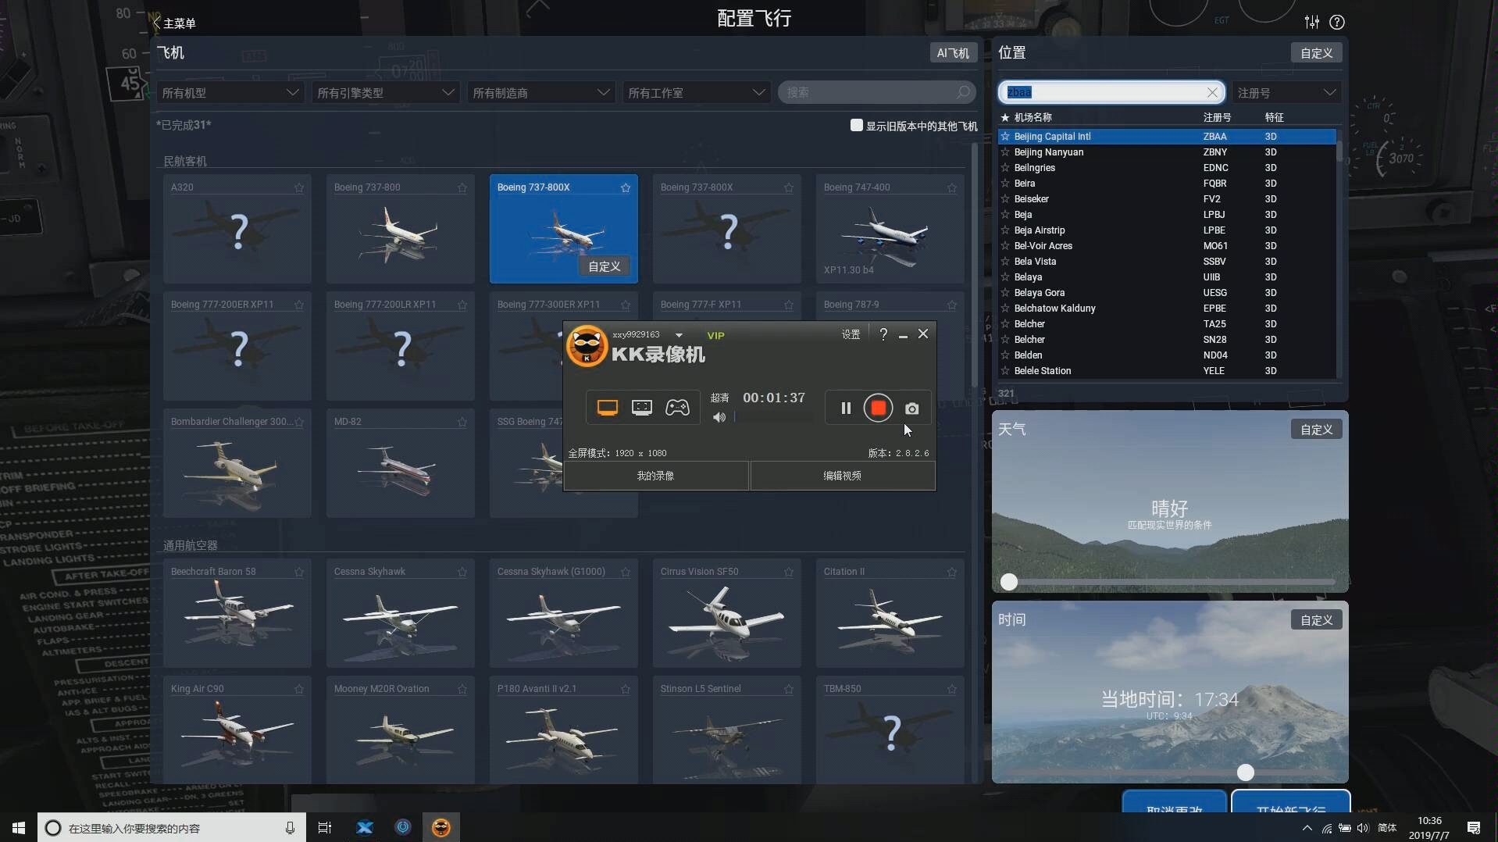The image size is (1498, 842).
Task: Click the search magnifier icon in aircraft search
Action: click(964, 92)
